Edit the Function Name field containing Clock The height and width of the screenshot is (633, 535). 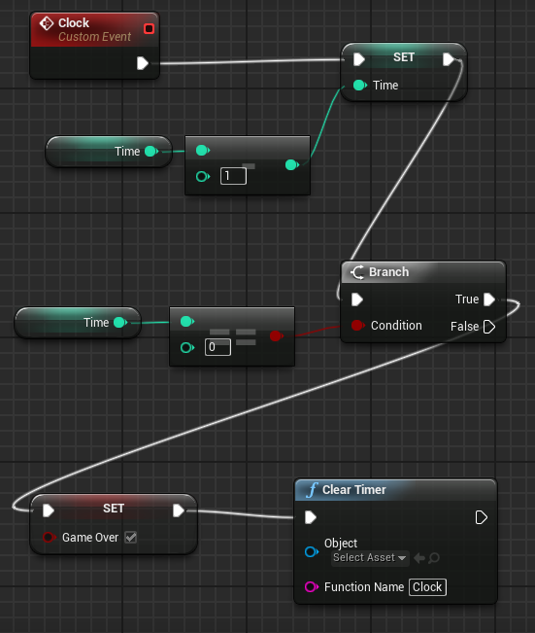pos(427,587)
